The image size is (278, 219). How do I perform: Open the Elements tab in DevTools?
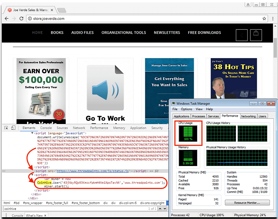pos(29,128)
